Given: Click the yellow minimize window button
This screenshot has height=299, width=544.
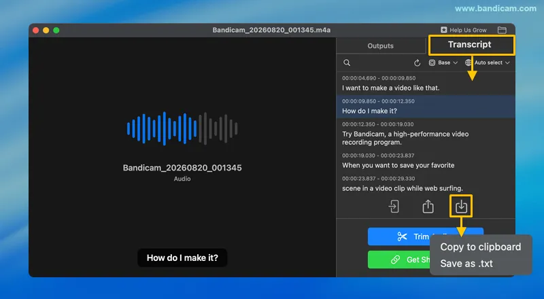Looking at the screenshot, I should [46, 31].
